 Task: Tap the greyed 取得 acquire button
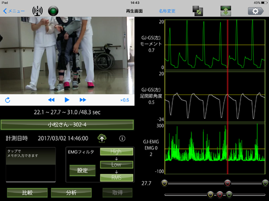(x=117, y=193)
